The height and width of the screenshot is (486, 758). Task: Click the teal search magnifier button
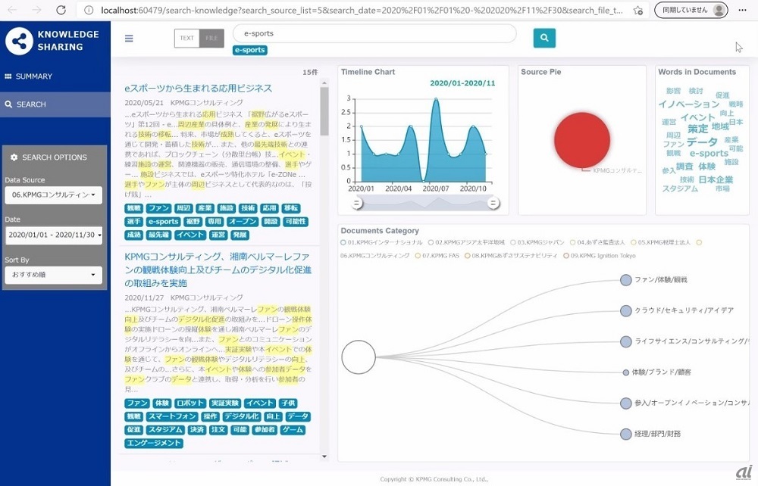pos(544,38)
